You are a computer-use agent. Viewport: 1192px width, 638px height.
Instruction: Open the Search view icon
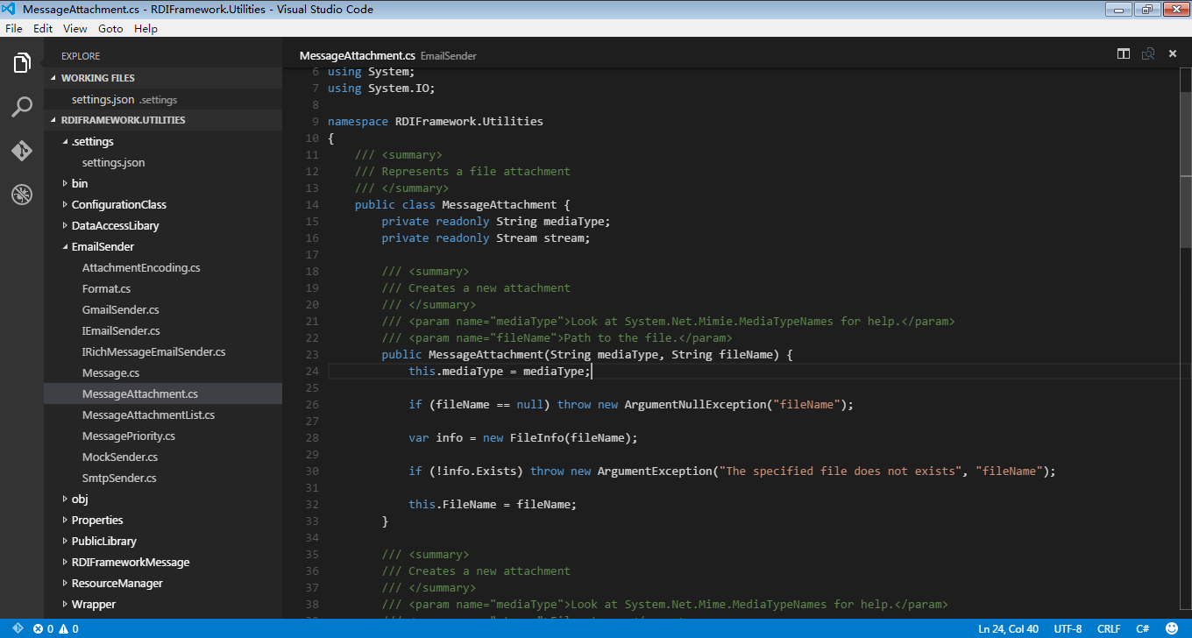point(22,107)
